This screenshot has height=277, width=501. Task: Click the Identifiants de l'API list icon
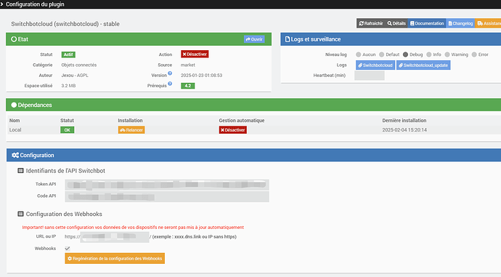pyautogui.click(x=20, y=171)
